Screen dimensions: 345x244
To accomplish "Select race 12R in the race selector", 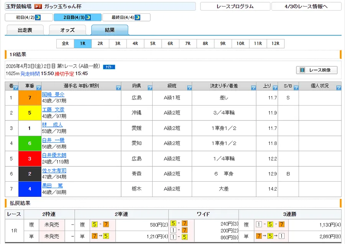I will pyautogui.click(x=275, y=44).
